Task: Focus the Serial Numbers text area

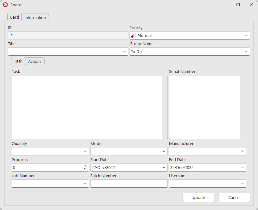Action: (205, 107)
